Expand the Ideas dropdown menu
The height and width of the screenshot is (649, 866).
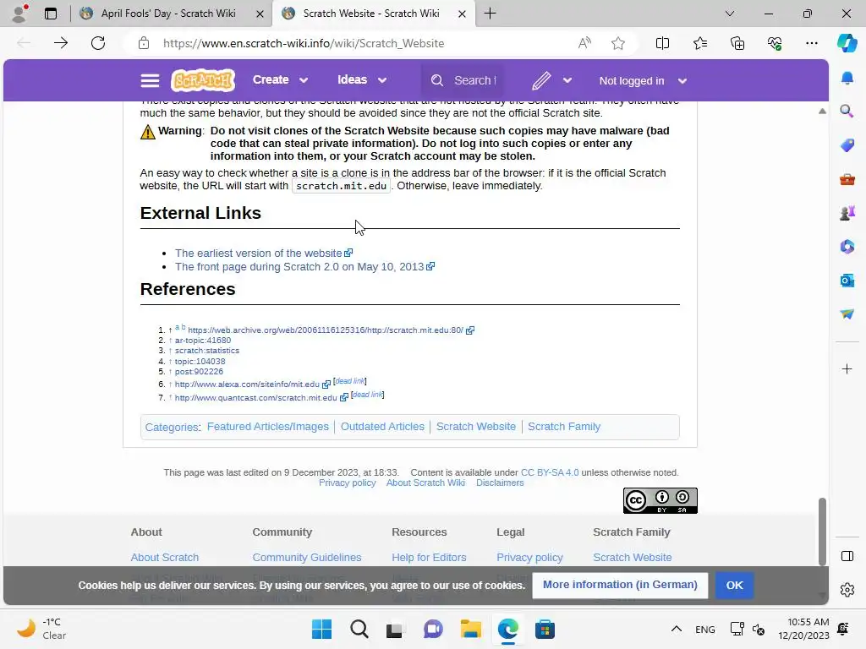[362, 80]
